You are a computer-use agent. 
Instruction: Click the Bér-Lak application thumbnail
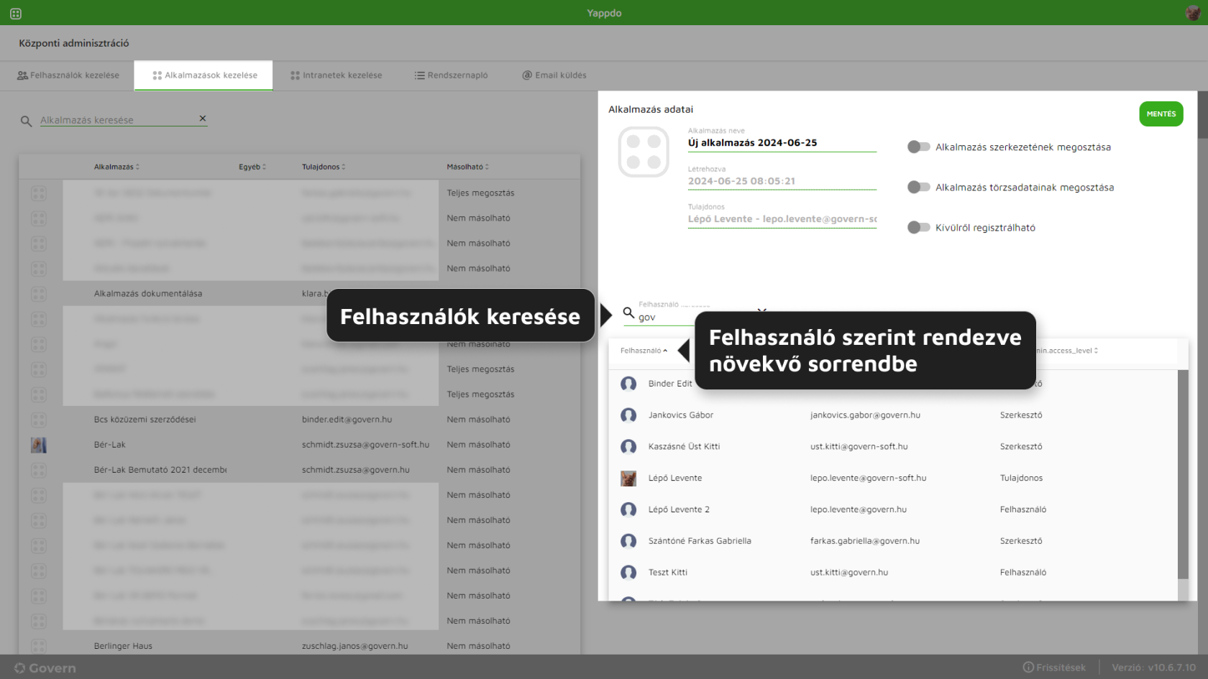click(x=38, y=445)
